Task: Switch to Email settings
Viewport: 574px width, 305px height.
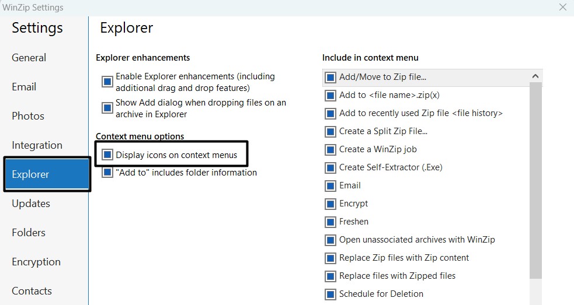Action: [24, 87]
